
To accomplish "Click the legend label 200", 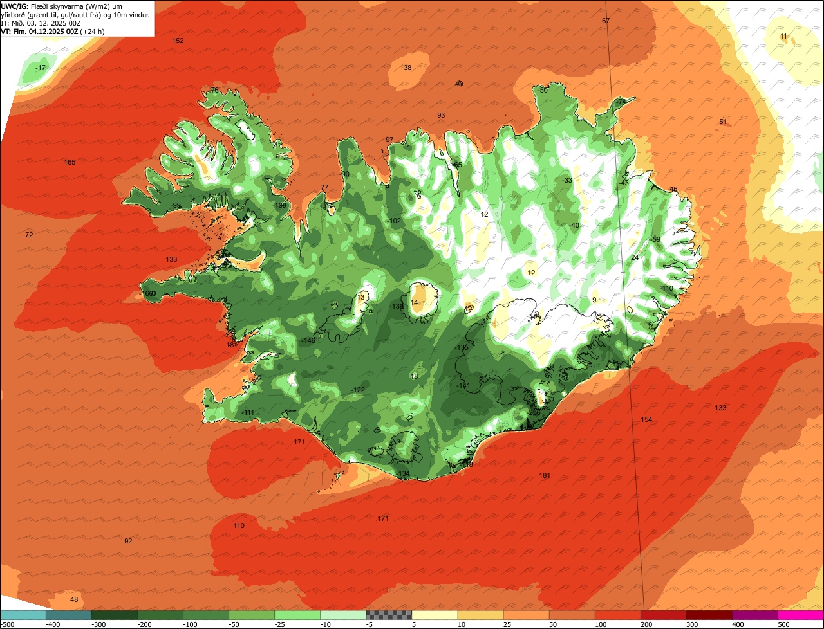I will pyautogui.click(x=646, y=624).
